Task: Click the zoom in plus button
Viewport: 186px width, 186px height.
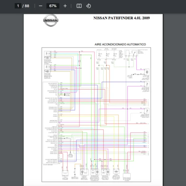Action: click(x=65, y=6)
